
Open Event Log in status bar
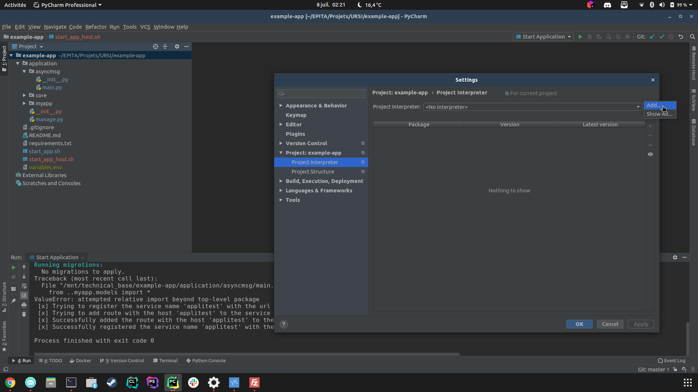[x=671, y=361]
